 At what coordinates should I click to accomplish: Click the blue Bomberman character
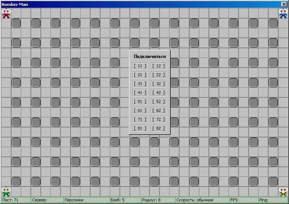click(283, 13)
